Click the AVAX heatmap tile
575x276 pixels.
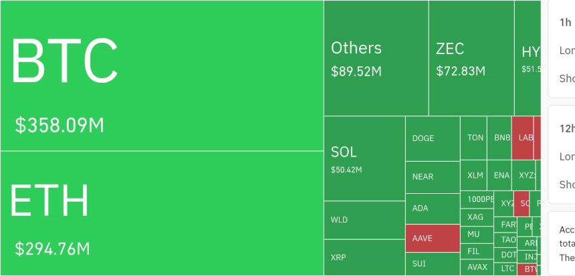[x=477, y=267]
